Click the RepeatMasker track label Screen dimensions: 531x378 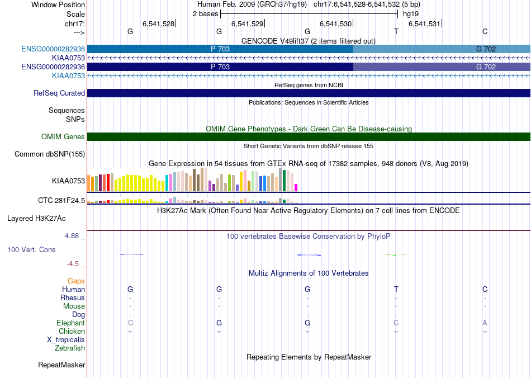pos(61,365)
